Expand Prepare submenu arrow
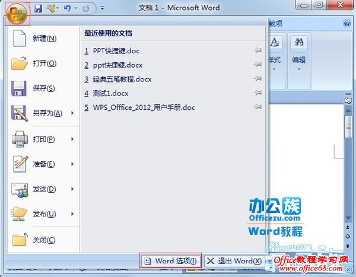This screenshot has width=356, height=277. 72,164
